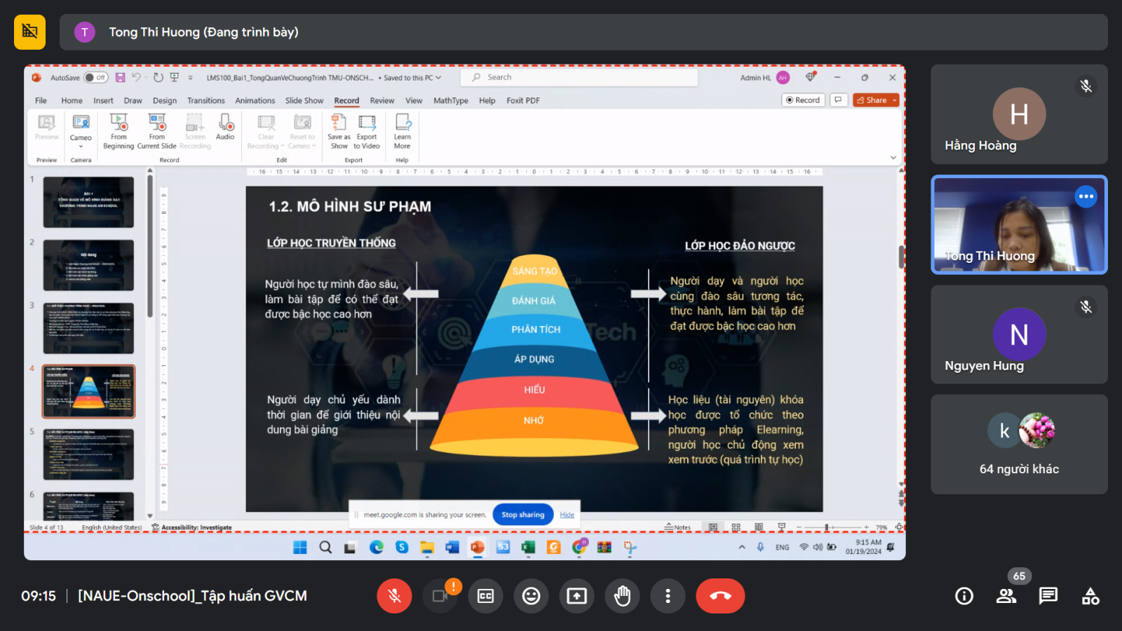1122x631 pixels.
Task: Switch to the Insert tab
Action: click(x=103, y=101)
